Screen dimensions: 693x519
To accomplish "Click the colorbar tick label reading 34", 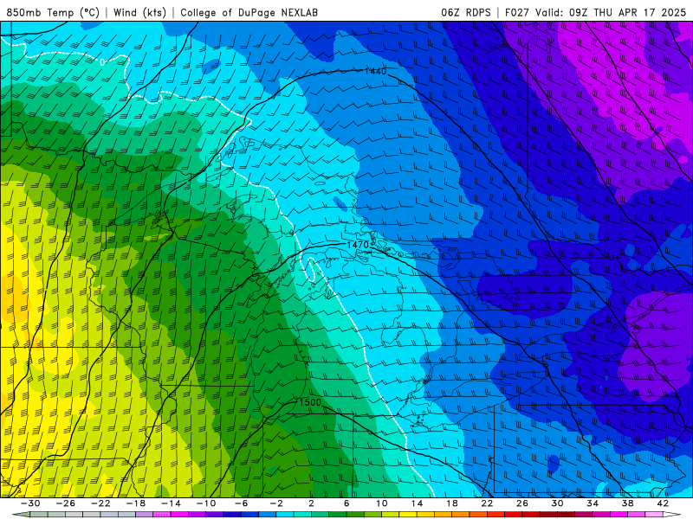I will tap(593, 503).
